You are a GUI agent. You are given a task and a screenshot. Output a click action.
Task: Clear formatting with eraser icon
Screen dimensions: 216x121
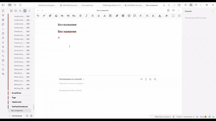click(x=56, y=16)
